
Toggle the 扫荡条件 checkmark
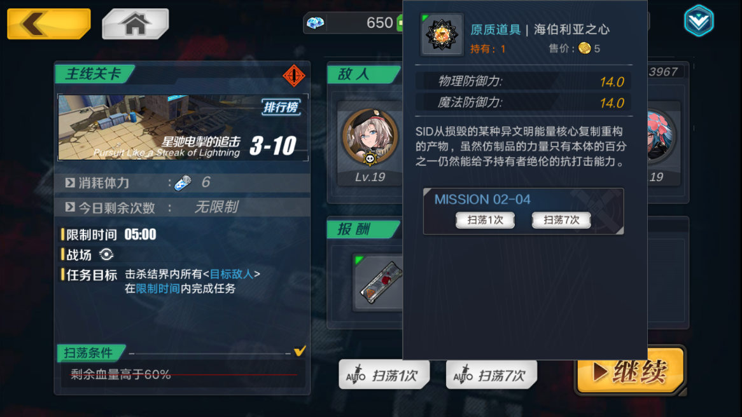click(300, 351)
